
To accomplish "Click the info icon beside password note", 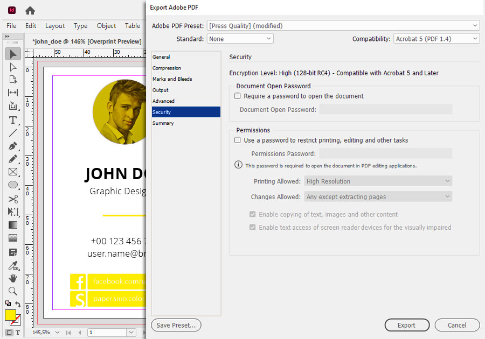I will pyautogui.click(x=238, y=165).
